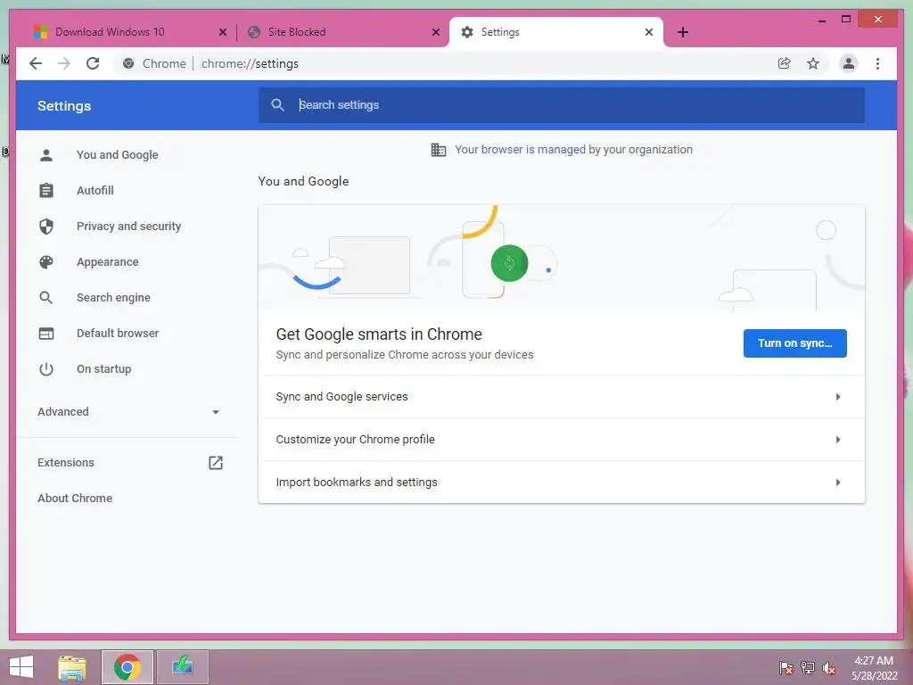913x685 pixels.
Task: Click the Turn on sync button
Action: coord(794,343)
